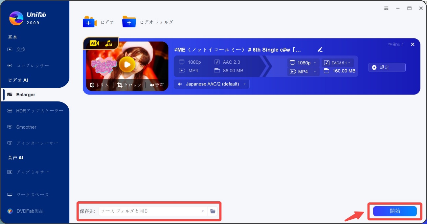427x224 pixels.
Task: Click the version number 2.0.0.9
Action: (33, 23)
